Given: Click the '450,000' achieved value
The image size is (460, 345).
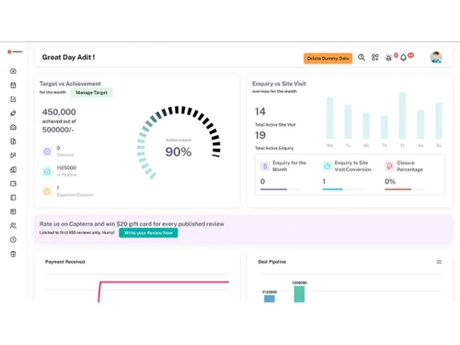Looking at the screenshot, I should tap(59, 112).
